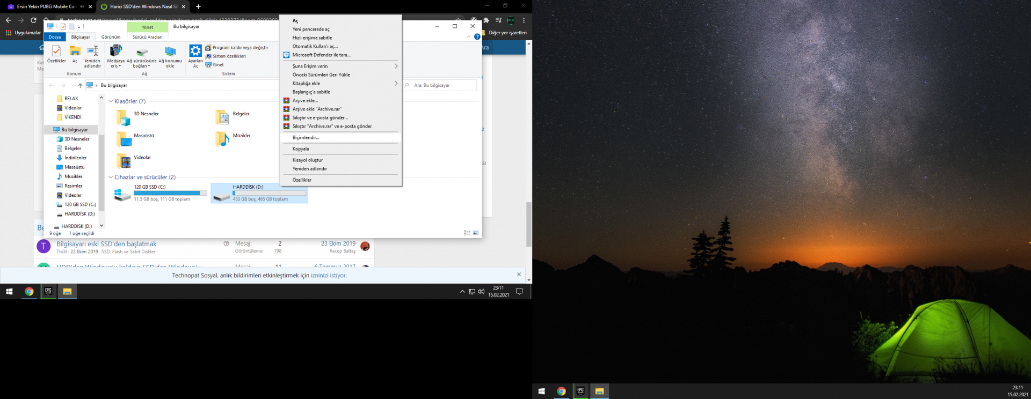Click File Explorer icon in left taskbar
Screen dimensions: 1031x399
coord(67,292)
